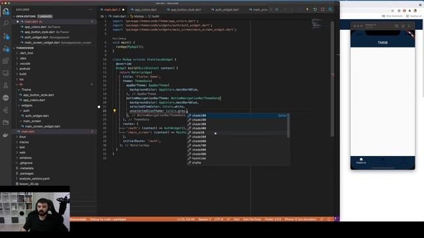Open the Search view in activity bar
This screenshot has height=238, width=424.
click(x=6, y=24)
